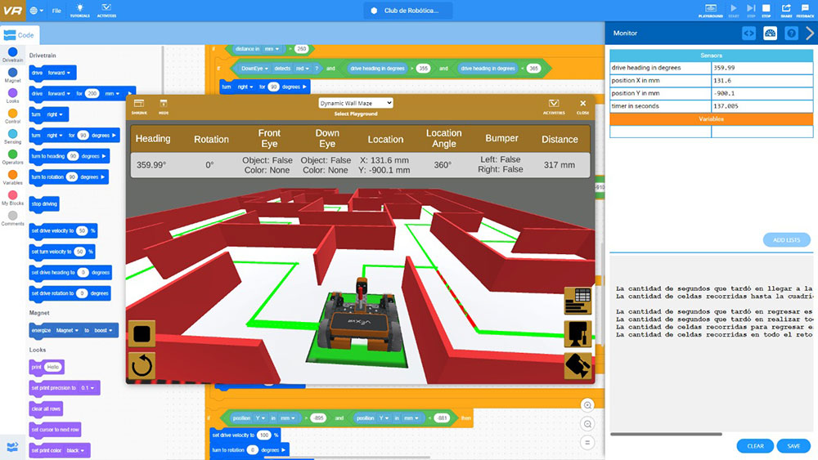
Task: Open the globe language dropdown
Action: click(36, 11)
